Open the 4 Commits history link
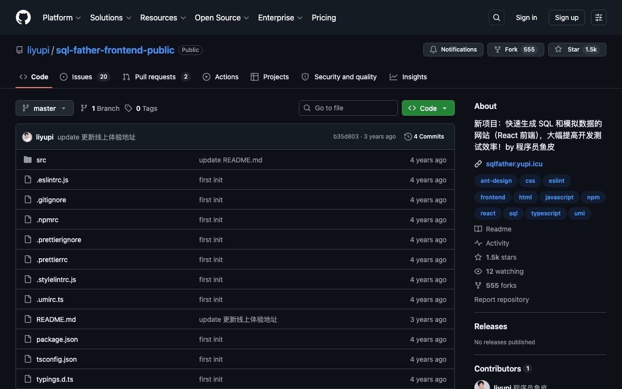 pyautogui.click(x=424, y=137)
